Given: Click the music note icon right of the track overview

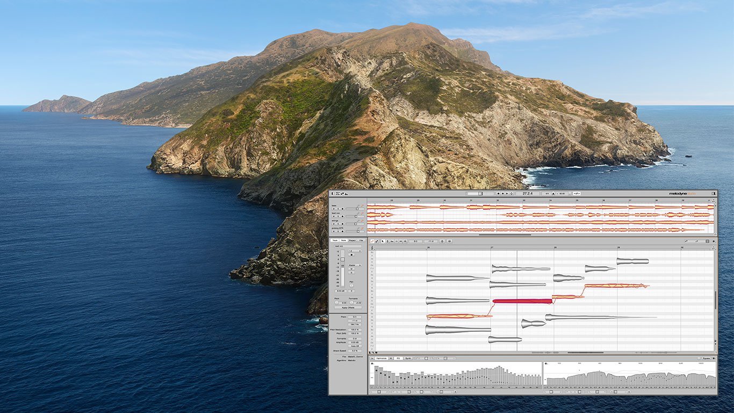Looking at the screenshot, I should (x=713, y=201).
